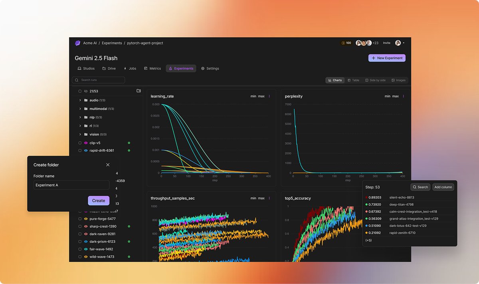The height and width of the screenshot is (284, 479).
Task: Open the three-dot menu on perplexity chart
Action: [x=404, y=96]
